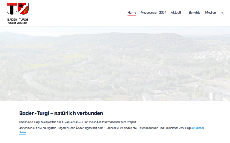Expand the Aktuell menu chevron

pos(183,13)
